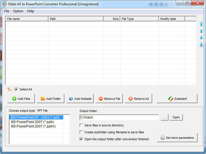This screenshot has height=154, width=206.
Task: Open the Set more parameters dialog
Action: (177, 138)
